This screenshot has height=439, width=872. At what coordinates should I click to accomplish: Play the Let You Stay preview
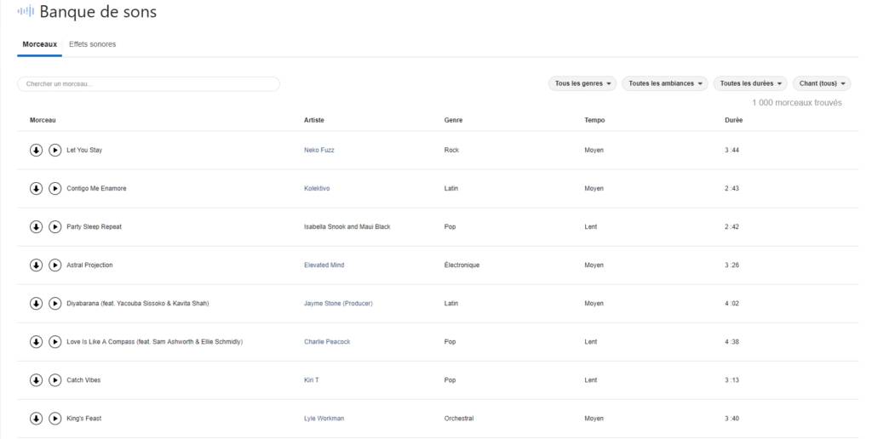(54, 150)
